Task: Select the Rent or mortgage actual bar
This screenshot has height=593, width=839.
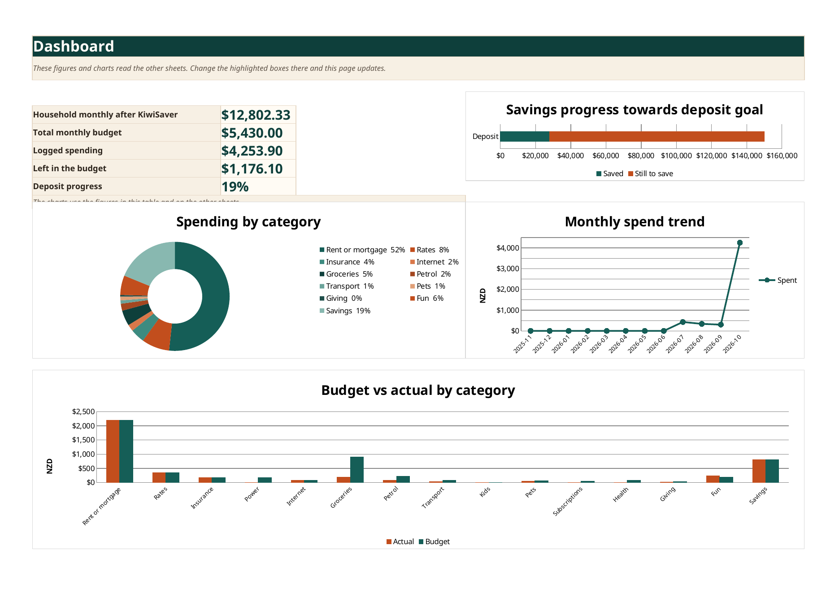Action: (x=113, y=451)
